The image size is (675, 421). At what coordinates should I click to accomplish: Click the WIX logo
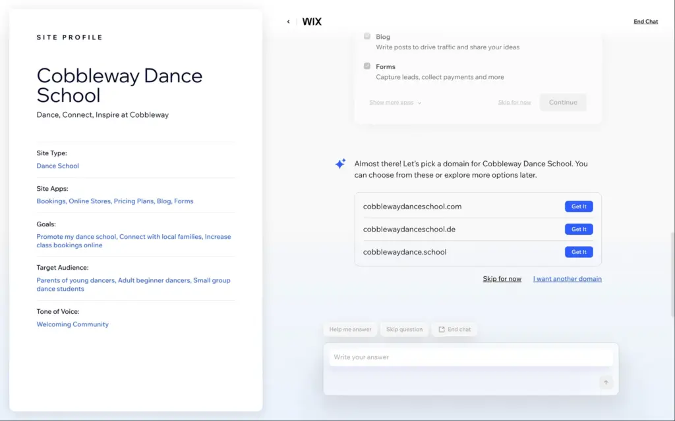[x=312, y=22]
